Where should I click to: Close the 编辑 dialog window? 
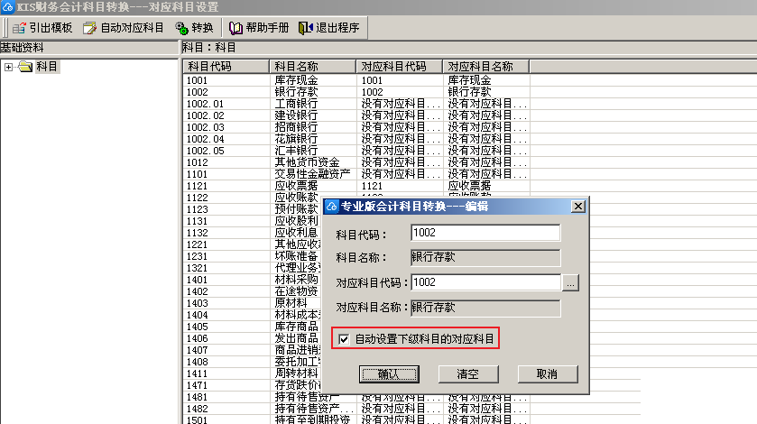[x=577, y=207]
